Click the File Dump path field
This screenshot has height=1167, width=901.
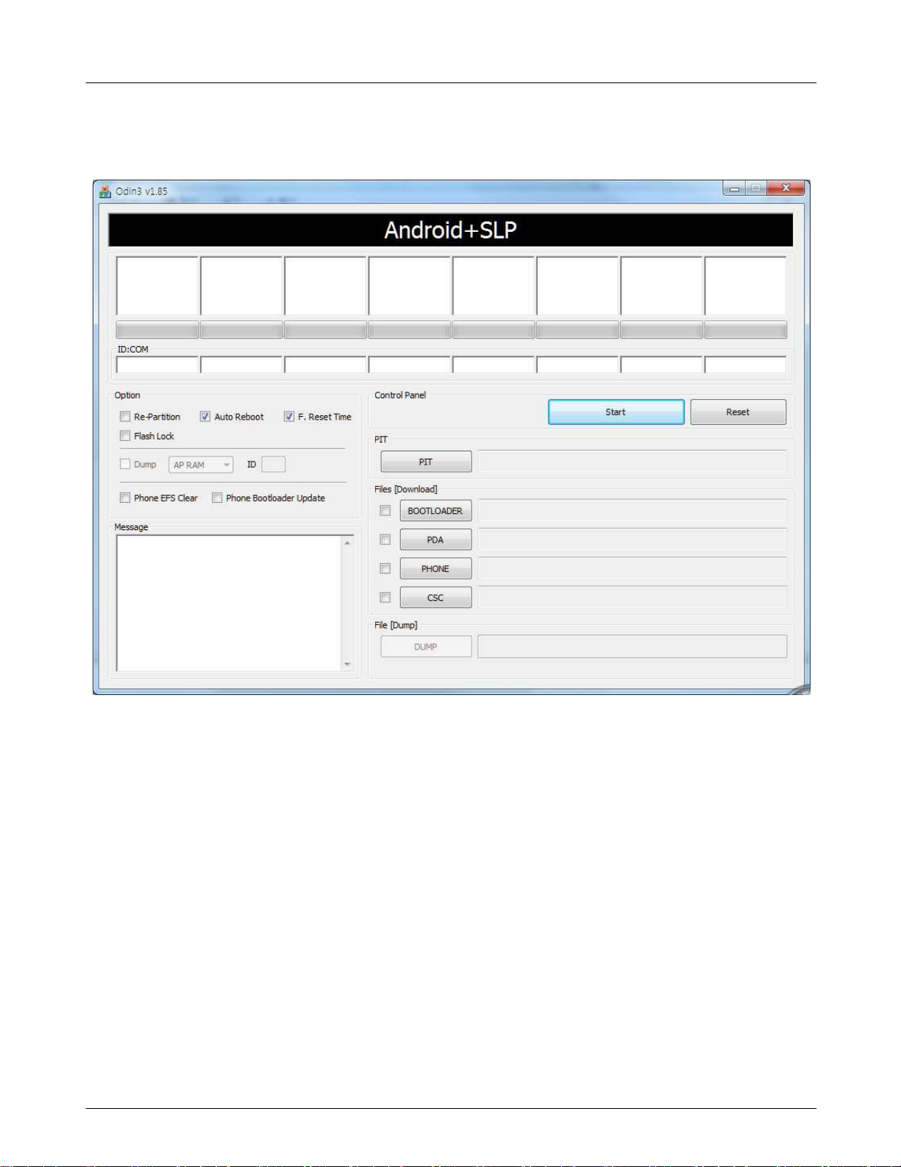[x=633, y=646]
